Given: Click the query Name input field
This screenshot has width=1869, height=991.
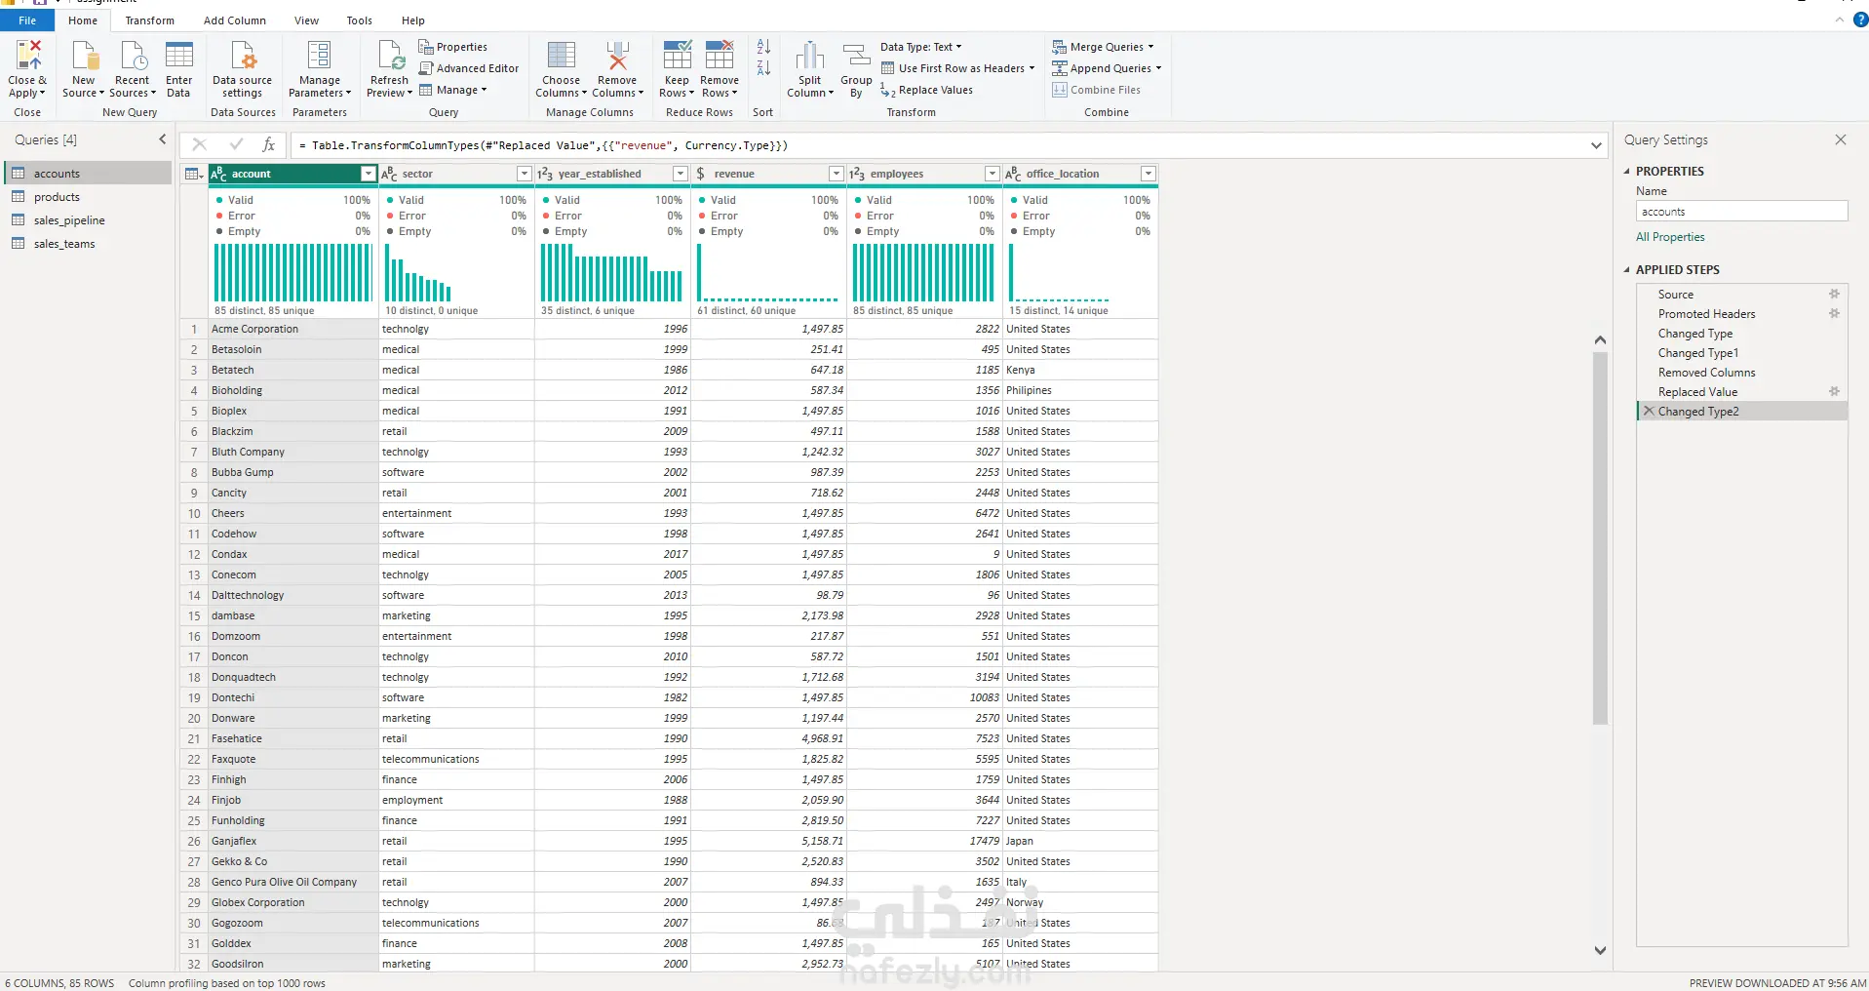Looking at the screenshot, I should 1741,212.
